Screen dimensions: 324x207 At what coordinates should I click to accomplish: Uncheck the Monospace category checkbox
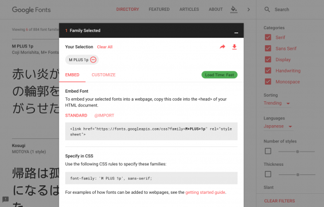point(268,82)
